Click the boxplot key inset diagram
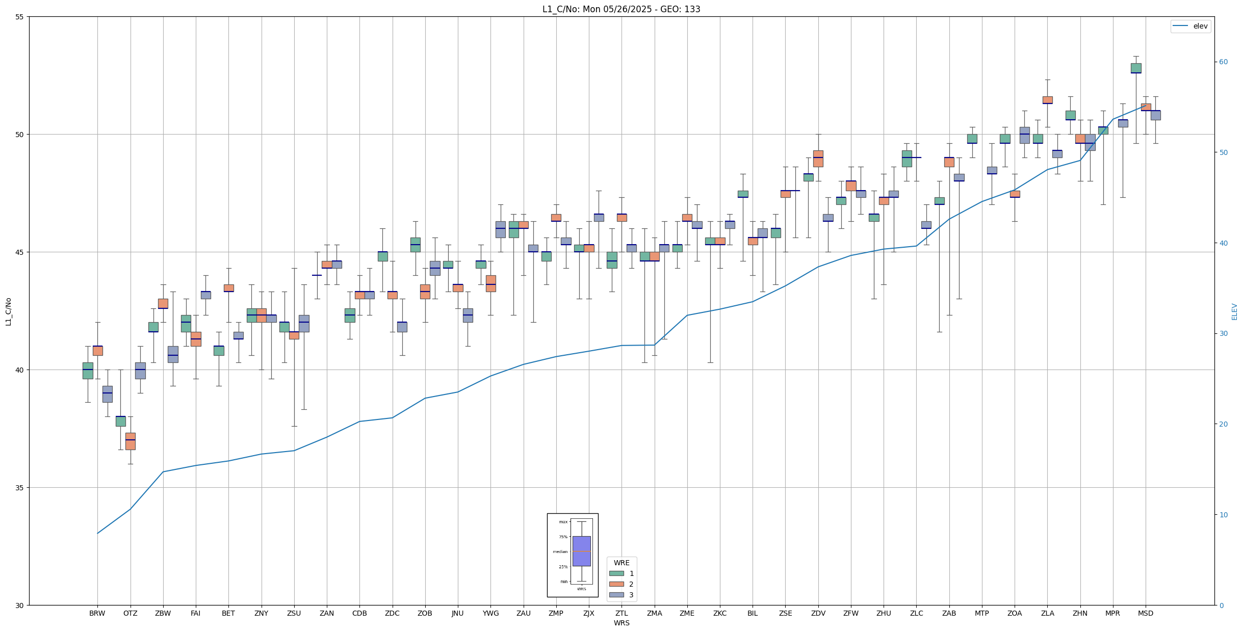Screen dimensions: 1243x632 coord(572,555)
